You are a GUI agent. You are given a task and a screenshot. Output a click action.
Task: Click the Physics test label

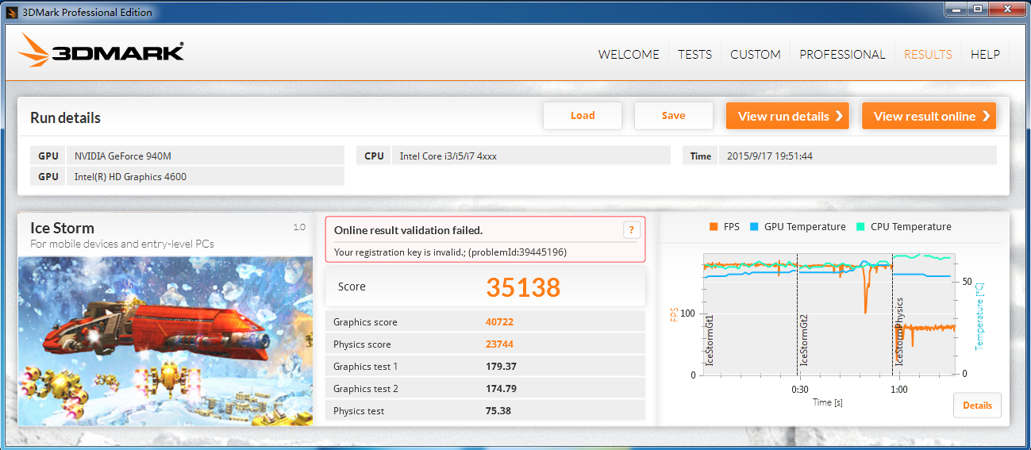[x=359, y=411]
